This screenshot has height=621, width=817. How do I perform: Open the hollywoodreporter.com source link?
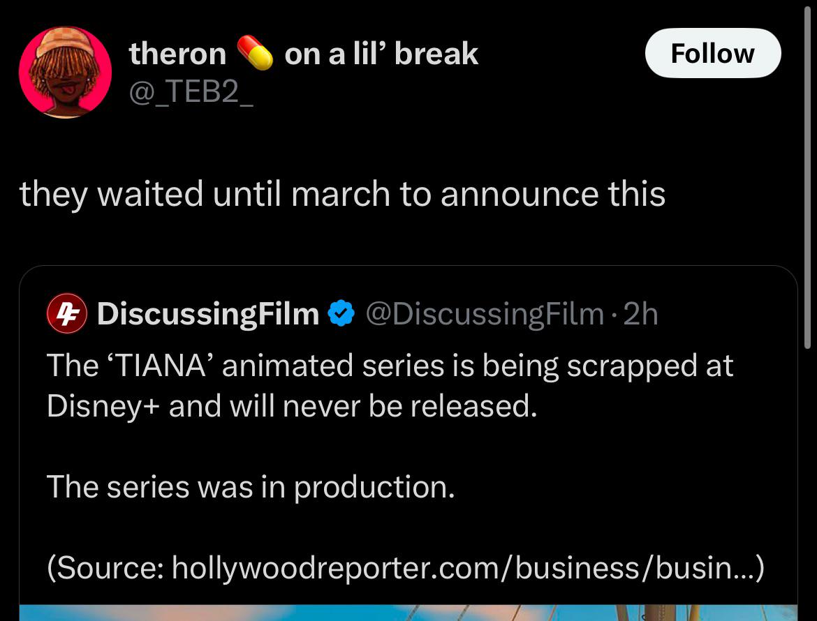(464, 568)
